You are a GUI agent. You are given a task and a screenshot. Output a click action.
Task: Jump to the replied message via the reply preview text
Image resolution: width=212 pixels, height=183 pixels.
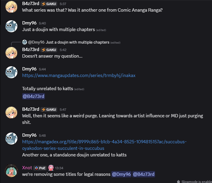[x=77, y=42]
